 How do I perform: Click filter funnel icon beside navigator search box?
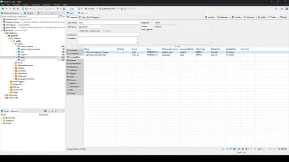(x=61, y=16)
